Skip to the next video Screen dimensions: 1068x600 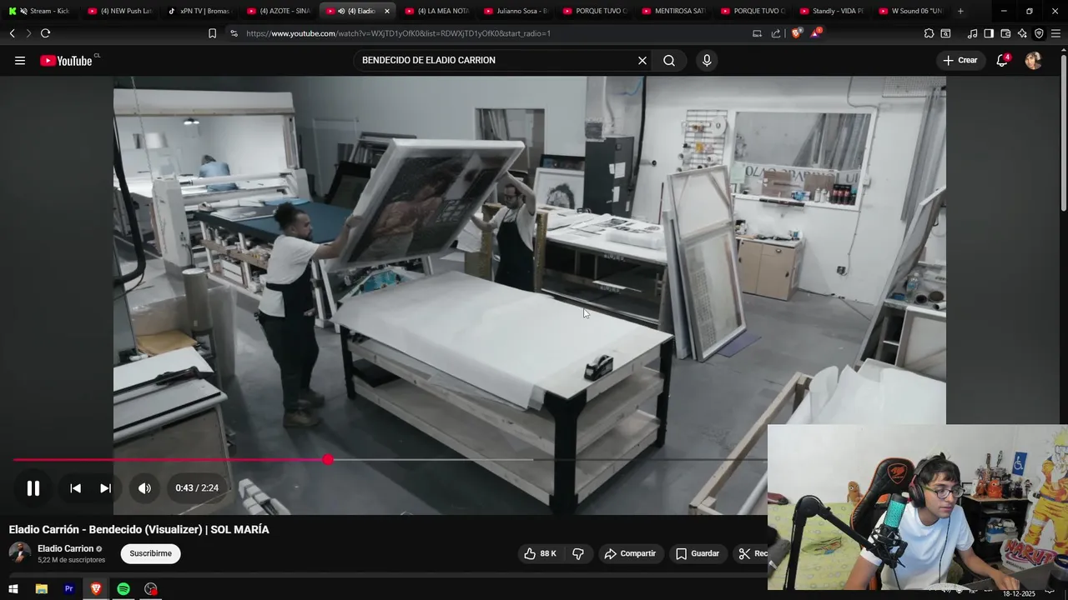click(x=105, y=488)
